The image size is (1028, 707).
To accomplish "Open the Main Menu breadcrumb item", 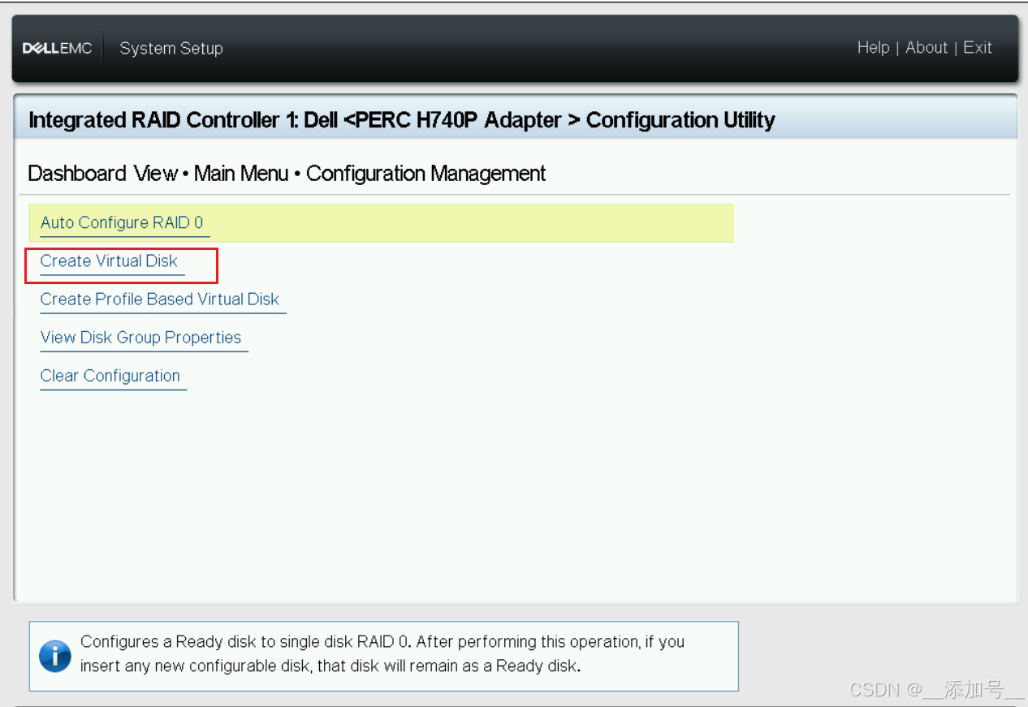I will [241, 173].
